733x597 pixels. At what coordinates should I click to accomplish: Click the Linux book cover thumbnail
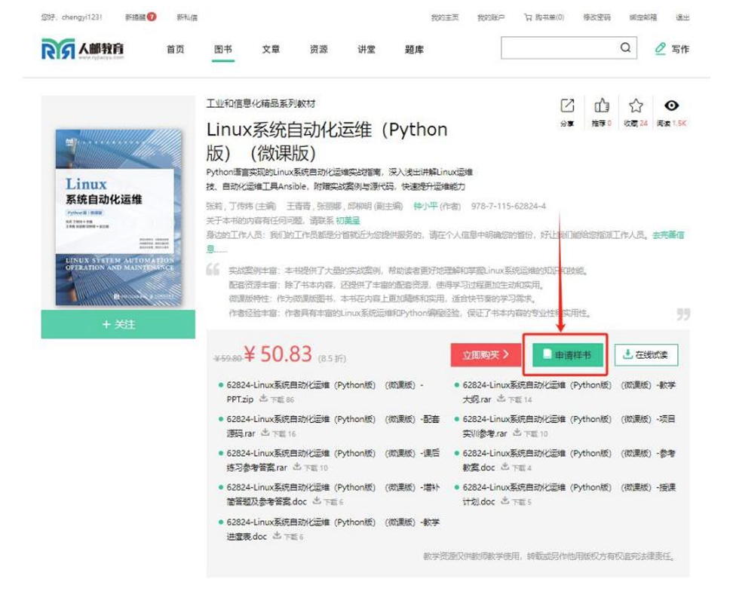[x=118, y=218]
